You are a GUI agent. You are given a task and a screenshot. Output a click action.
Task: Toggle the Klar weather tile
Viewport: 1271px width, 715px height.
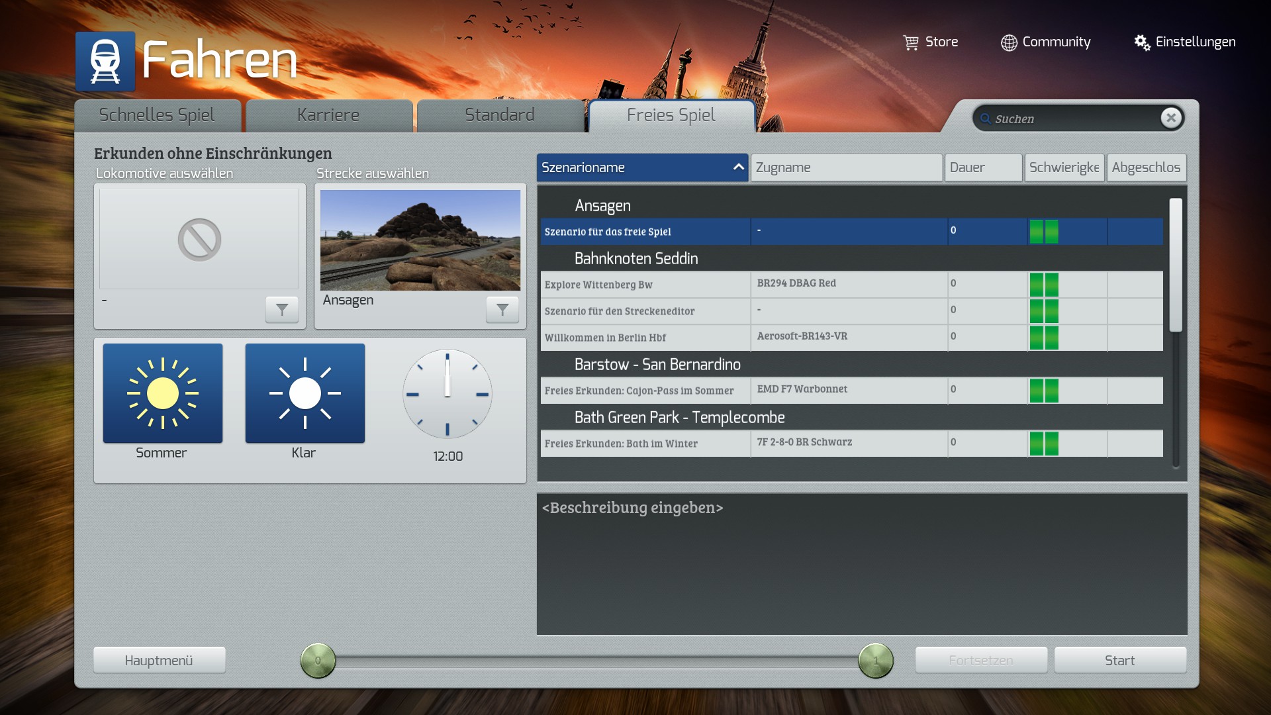click(305, 393)
